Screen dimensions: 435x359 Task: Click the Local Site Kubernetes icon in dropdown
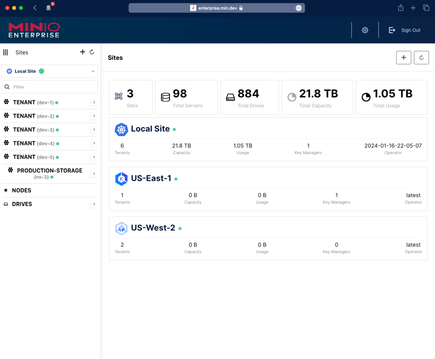(9, 71)
